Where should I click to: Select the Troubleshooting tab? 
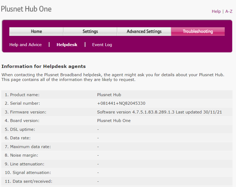click(198, 31)
